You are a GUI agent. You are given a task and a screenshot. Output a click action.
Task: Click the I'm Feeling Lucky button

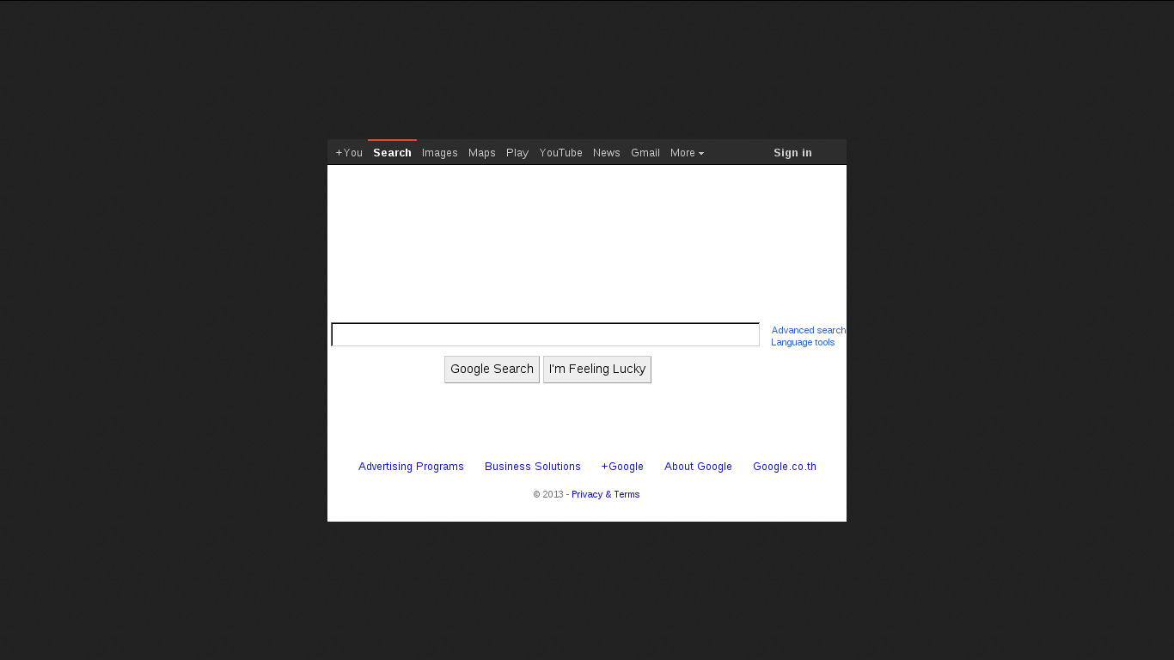coord(597,370)
